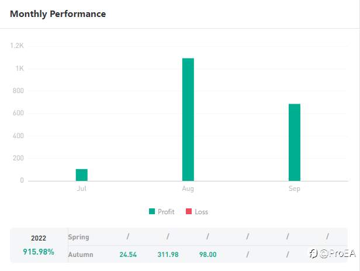
Task: Click the Sep x-axis label
Action: click(295, 188)
